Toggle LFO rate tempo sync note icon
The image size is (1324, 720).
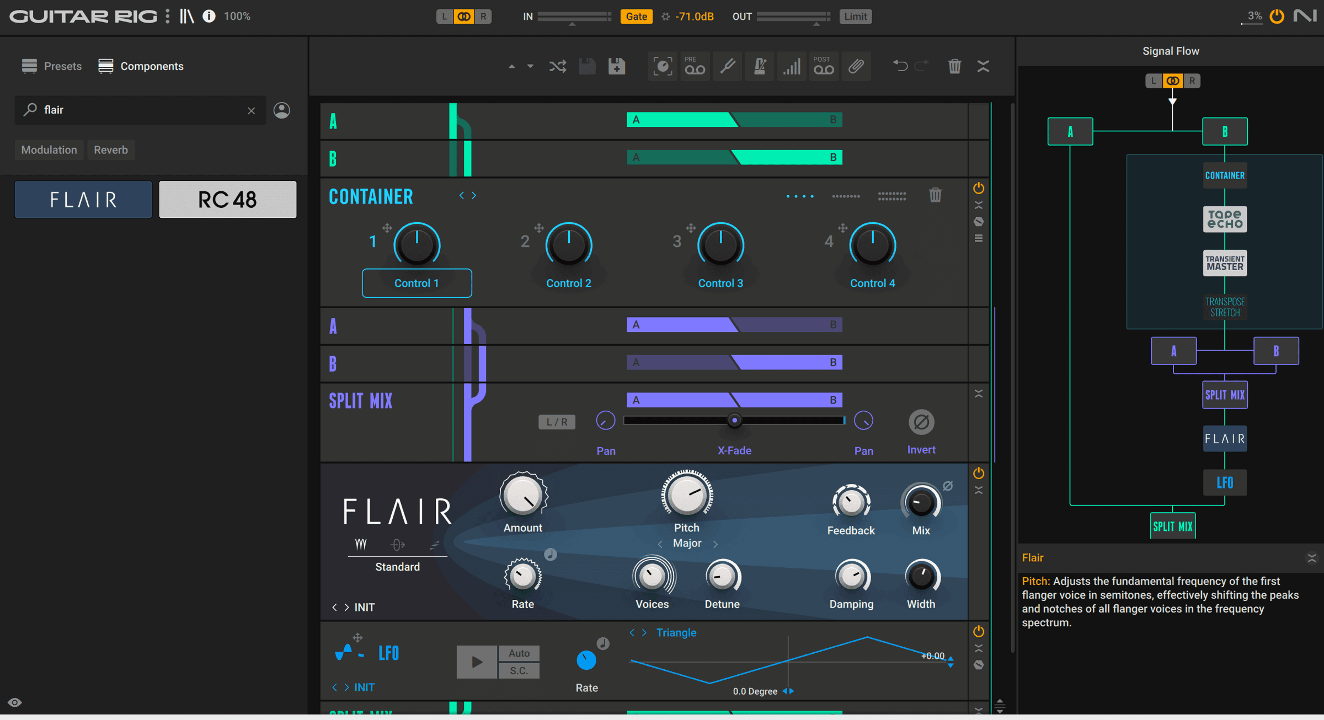[x=603, y=643]
